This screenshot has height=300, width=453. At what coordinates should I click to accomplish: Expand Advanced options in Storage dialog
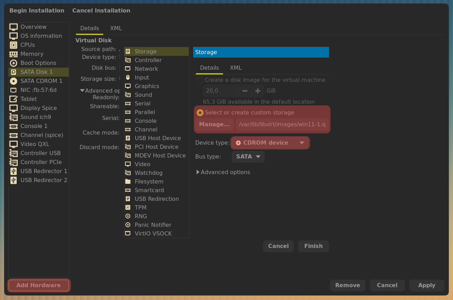pos(198,172)
